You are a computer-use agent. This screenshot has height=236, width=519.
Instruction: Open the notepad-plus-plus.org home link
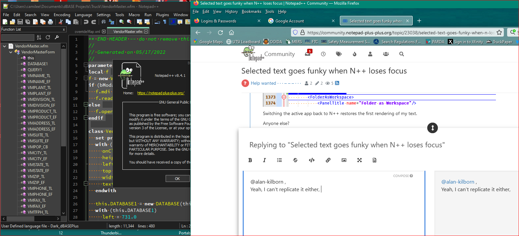(161, 93)
